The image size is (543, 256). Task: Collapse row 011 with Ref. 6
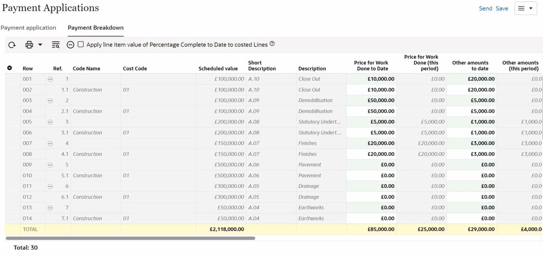click(50, 186)
